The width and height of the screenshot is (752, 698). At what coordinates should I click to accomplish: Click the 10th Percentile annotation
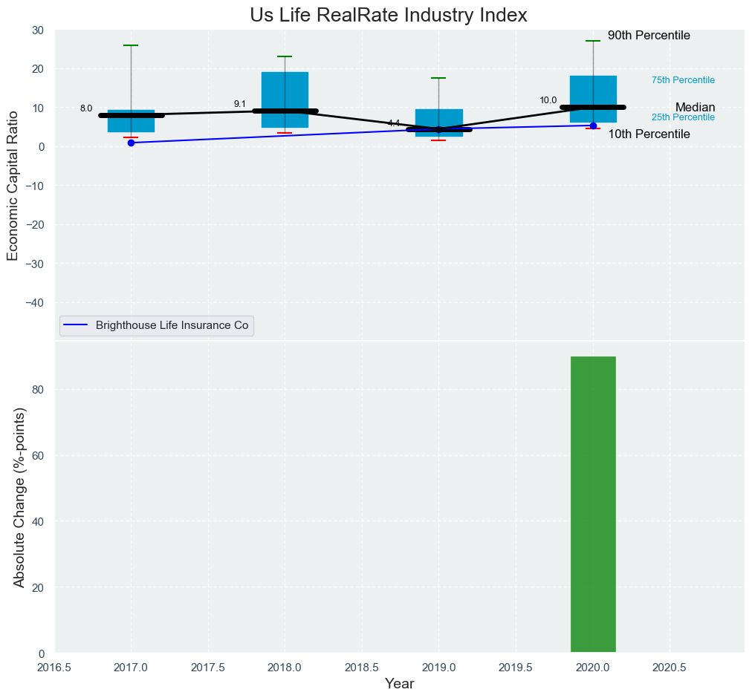649,134
